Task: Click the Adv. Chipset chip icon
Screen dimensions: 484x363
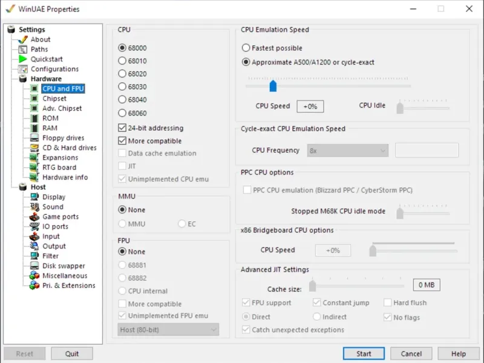Action: [x=34, y=108]
